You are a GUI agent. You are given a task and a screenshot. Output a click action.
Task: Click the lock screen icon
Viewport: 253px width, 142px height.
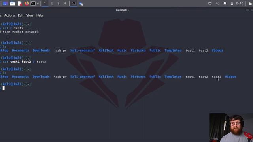(x=250, y=4)
